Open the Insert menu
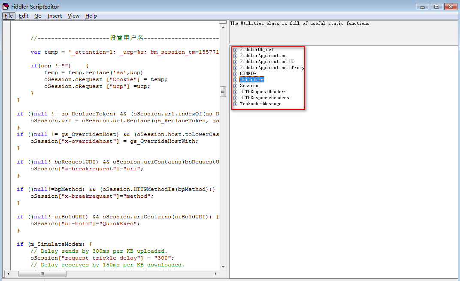 click(54, 16)
